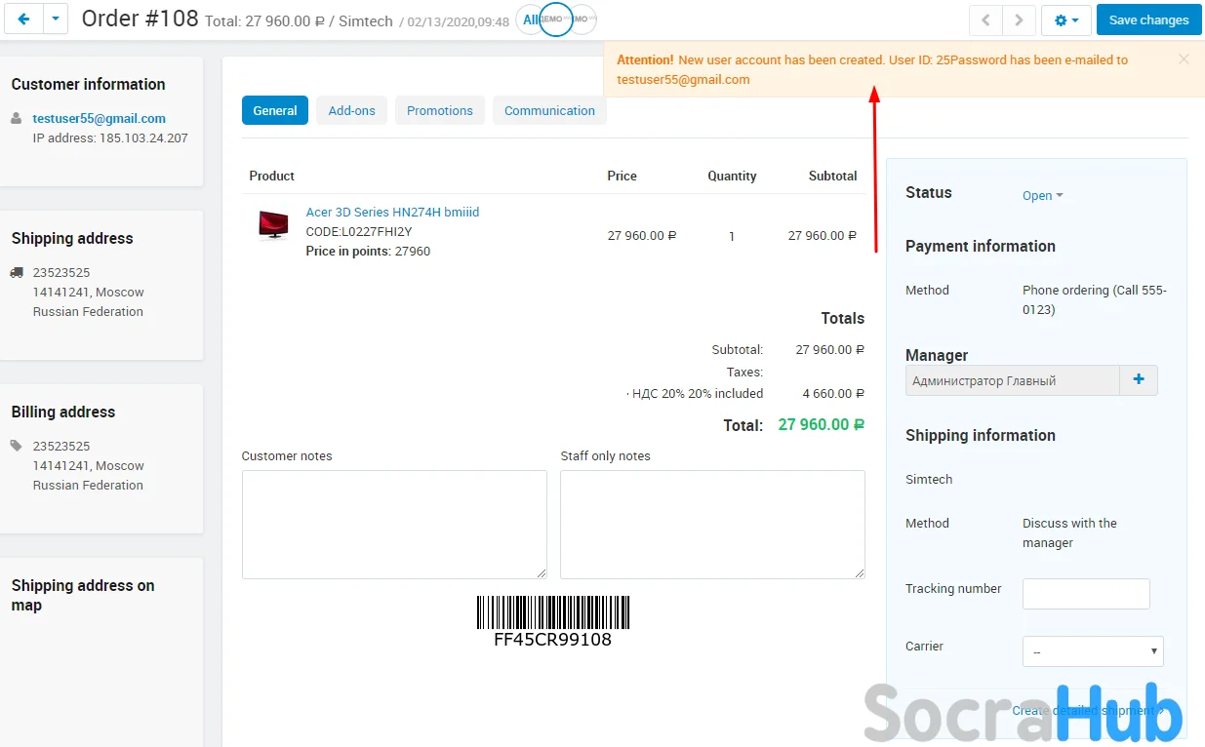Click the manager name field
Image resolution: width=1205 pixels, height=747 pixels.
[1013, 380]
